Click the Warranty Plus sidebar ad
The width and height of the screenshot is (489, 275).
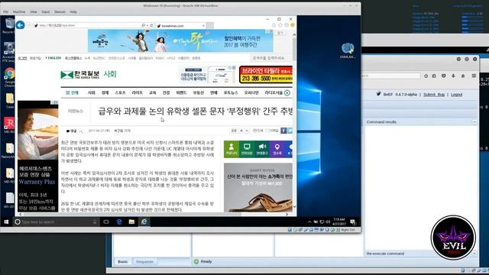[x=37, y=156]
